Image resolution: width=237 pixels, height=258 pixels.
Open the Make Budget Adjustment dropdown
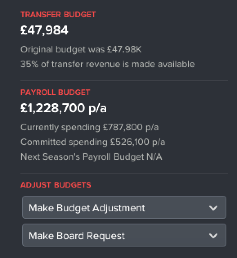124,207
